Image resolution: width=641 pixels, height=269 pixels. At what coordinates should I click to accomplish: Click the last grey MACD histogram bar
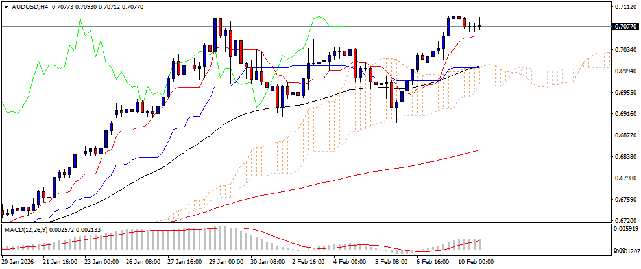point(479,244)
